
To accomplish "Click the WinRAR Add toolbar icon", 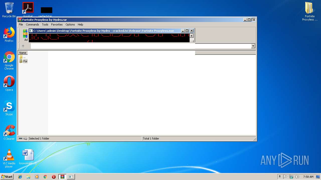I will (26, 35).
